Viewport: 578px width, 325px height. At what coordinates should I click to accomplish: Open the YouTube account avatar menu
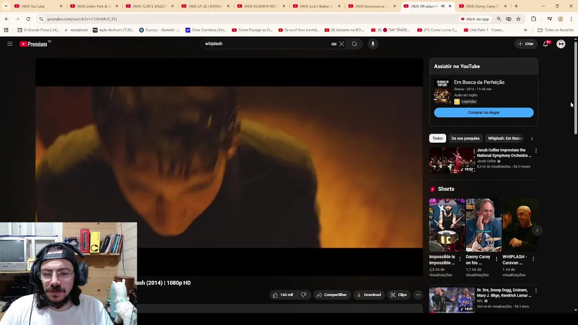(561, 44)
